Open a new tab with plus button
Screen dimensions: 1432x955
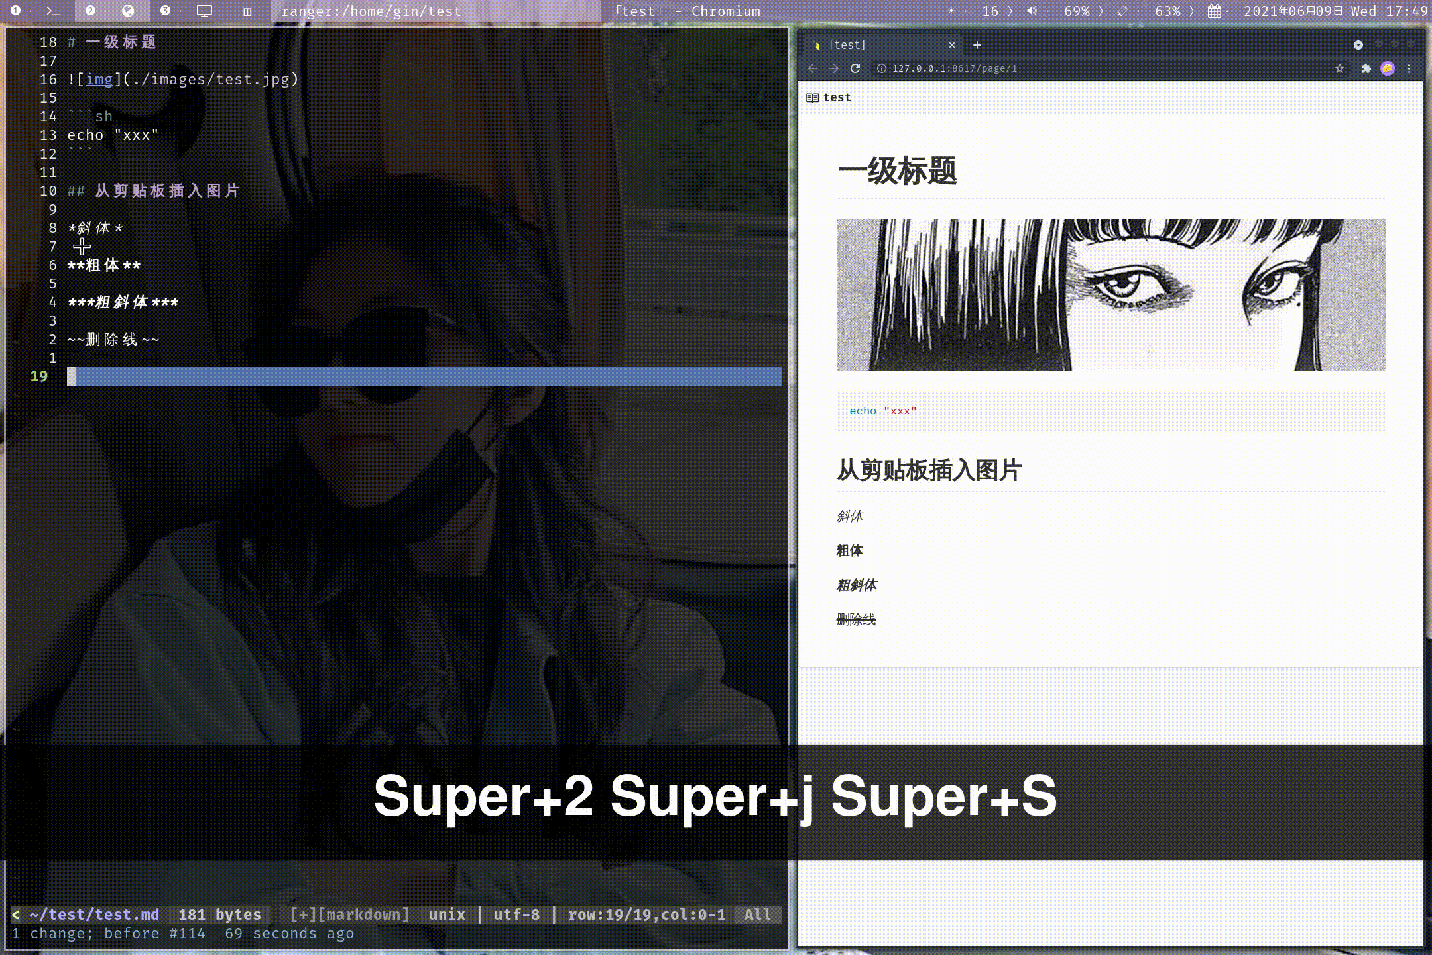click(x=977, y=45)
